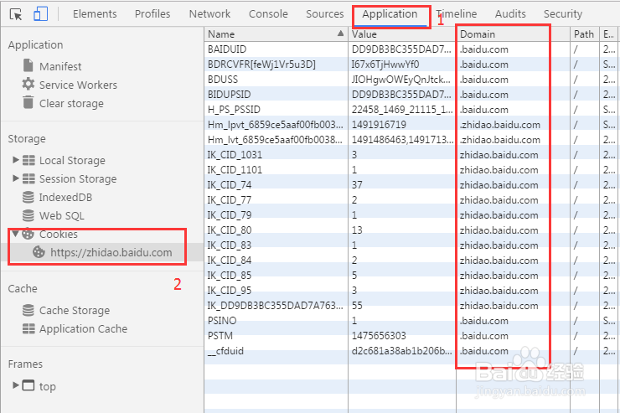Select Application Cache in sidebar

point(84,329)
